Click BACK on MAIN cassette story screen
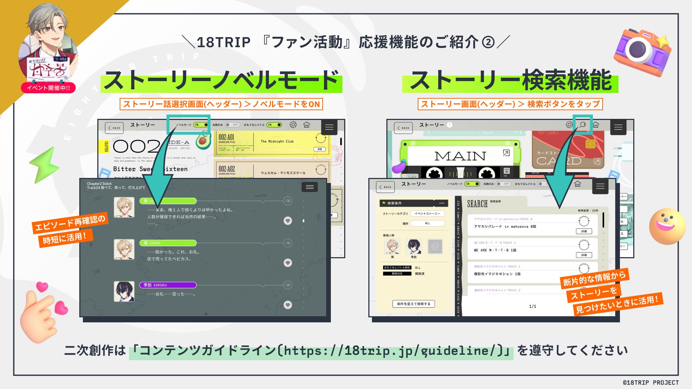The width and height of the screenshot is (692, 389). (403, 128)
